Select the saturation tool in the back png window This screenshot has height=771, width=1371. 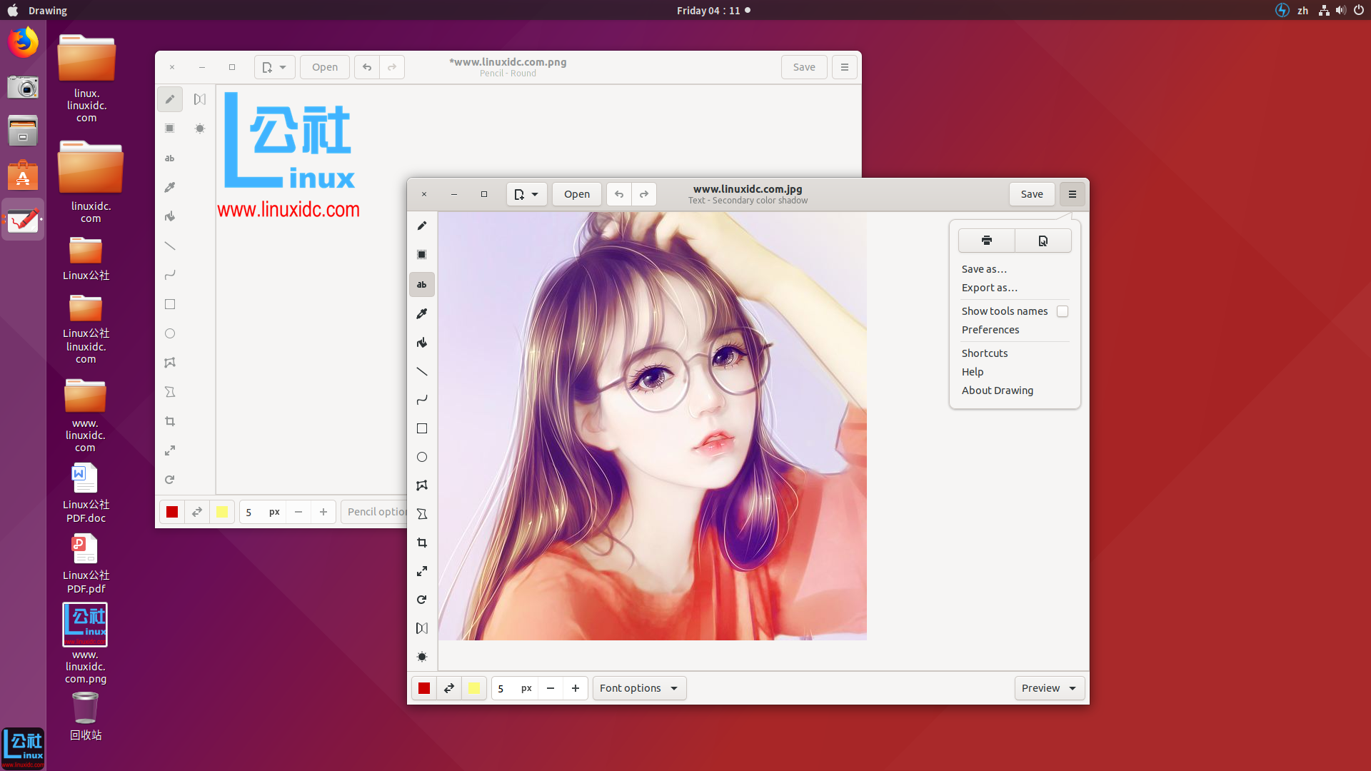[200, 128]
